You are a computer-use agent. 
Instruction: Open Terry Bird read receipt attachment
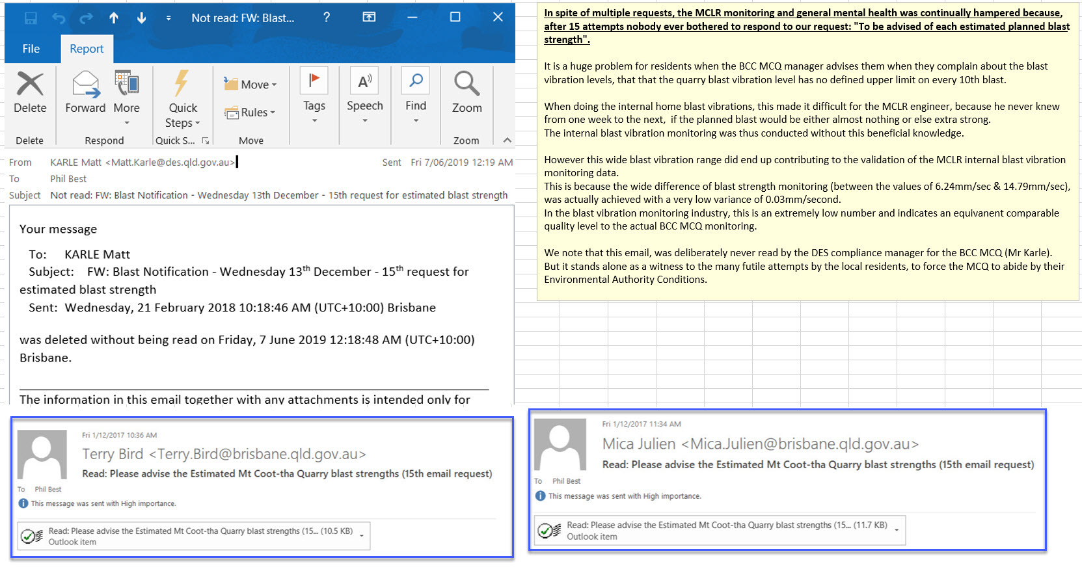pos(194,536)
